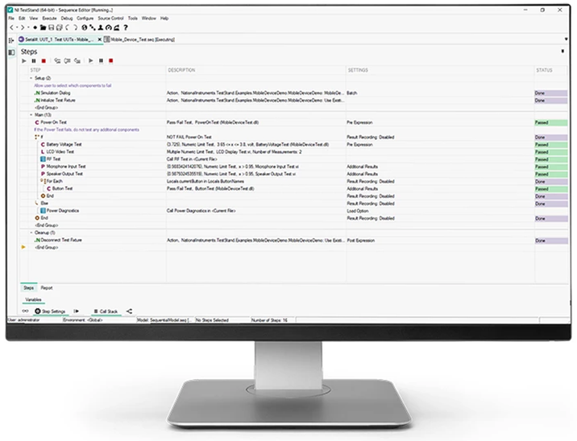Select the Power Diagnostics step
Viewport: 577px width, 441px height.
click(63, 211)
